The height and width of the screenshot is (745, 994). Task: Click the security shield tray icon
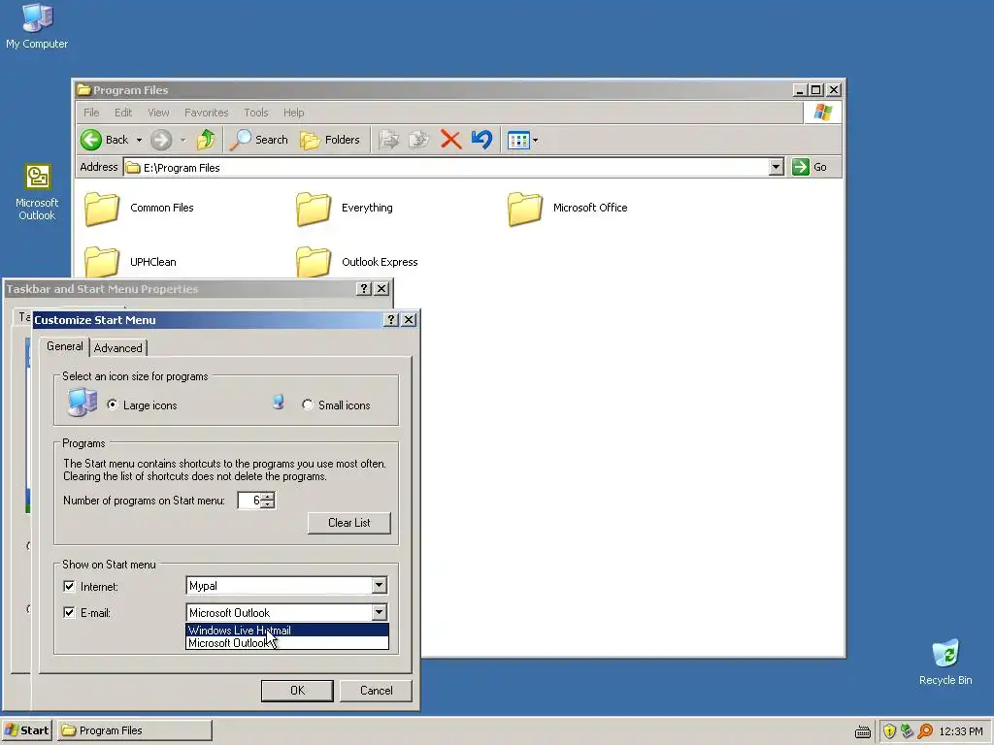889,731
